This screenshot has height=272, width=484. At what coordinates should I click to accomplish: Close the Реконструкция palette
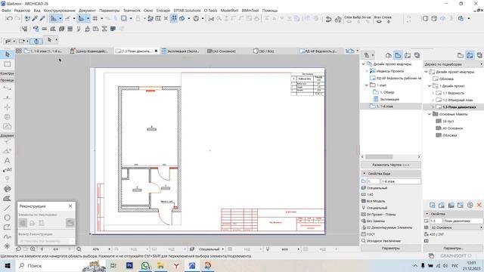(x=70, y=206)
